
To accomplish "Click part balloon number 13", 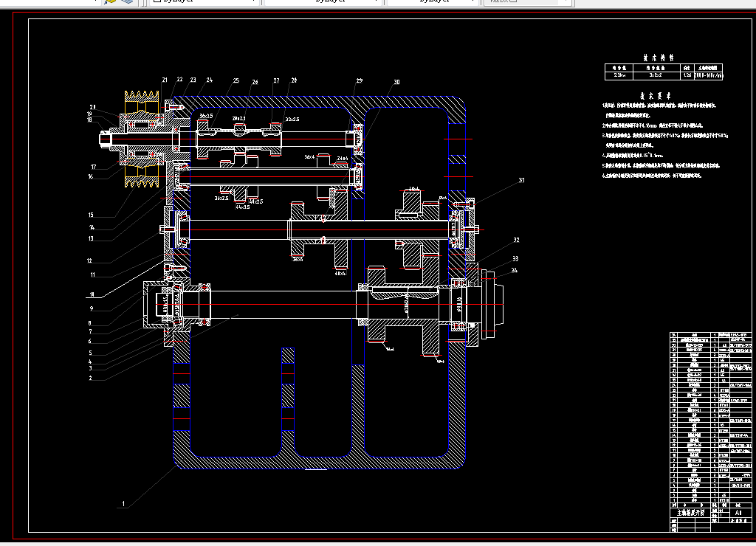I will click(x=90, y=238).
